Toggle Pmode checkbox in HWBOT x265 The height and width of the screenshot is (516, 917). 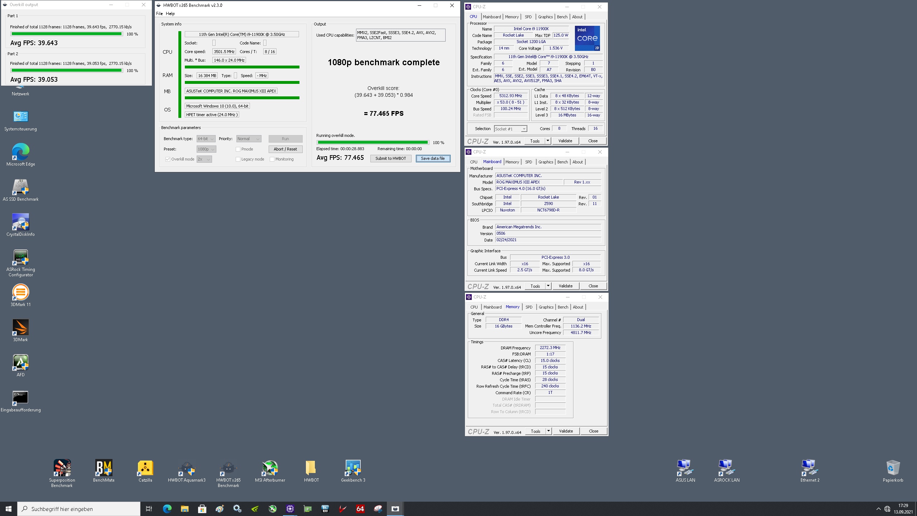click(x=238, y=149)
